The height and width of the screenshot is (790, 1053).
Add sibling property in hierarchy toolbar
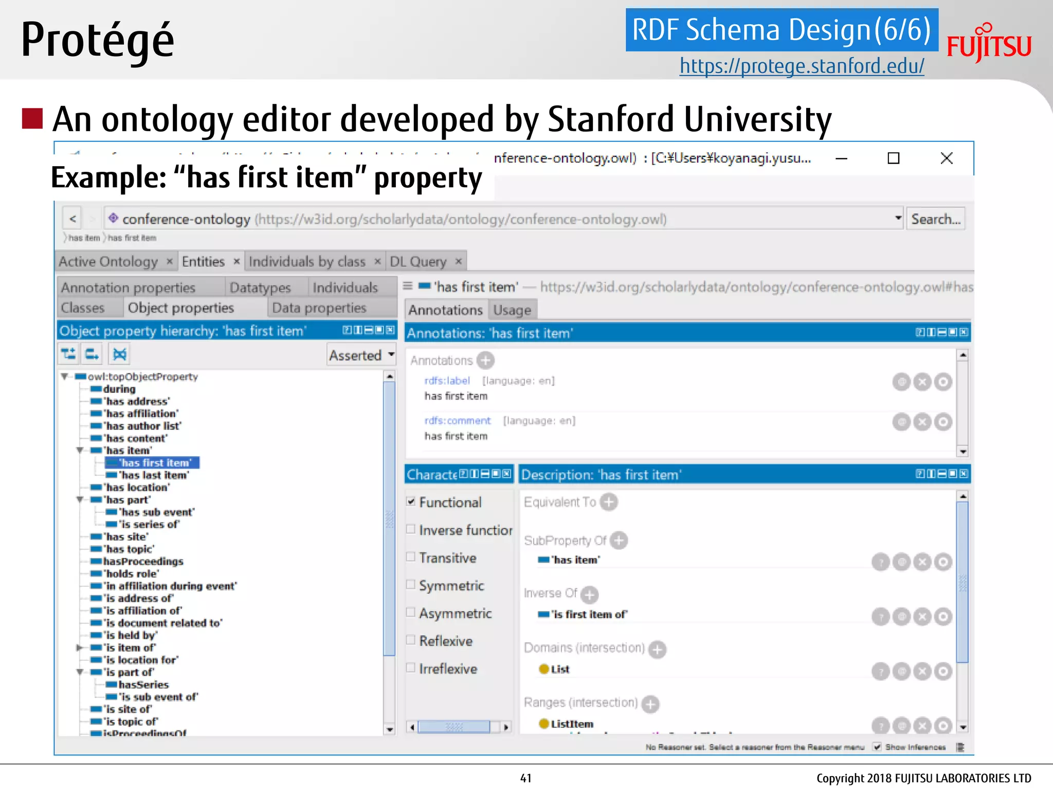click(93, 354)
